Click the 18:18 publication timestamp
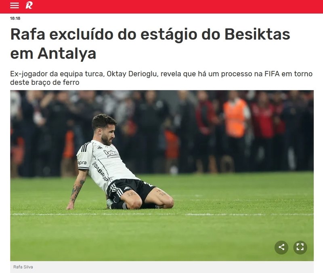The image size is (323, 273). pos(15,18)
